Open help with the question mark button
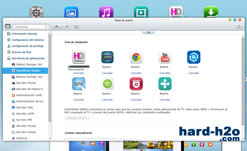This screenshot has height=151, width=247. [239, 26]
